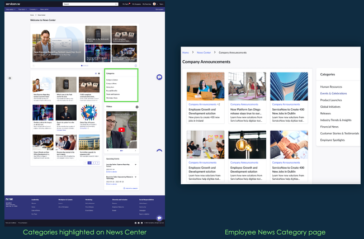The width and height of the screenshot is (364, 239).
Task: Click the scroll-to-top arc icon near the page edge
Action: point(159,150)
